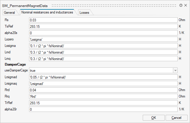
Task: Focus the Lrsigmad input field
Action: pyautogui.click(x=103, y=77)
